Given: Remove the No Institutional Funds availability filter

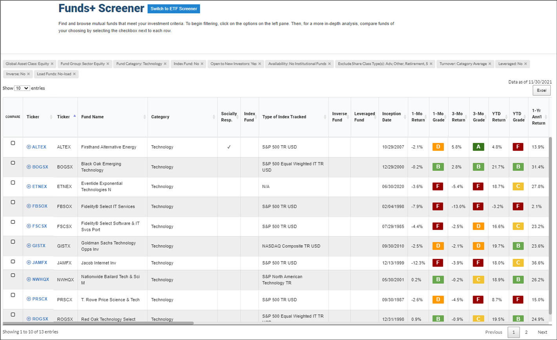Looking at the screenshot, I should (330, 64).
